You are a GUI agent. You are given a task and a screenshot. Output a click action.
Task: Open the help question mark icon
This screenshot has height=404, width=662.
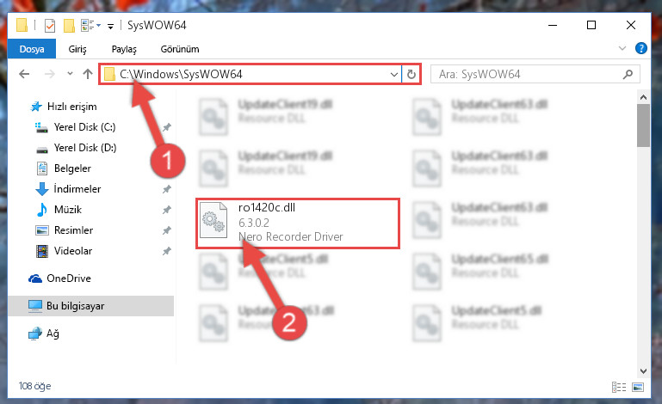[640, 48]
